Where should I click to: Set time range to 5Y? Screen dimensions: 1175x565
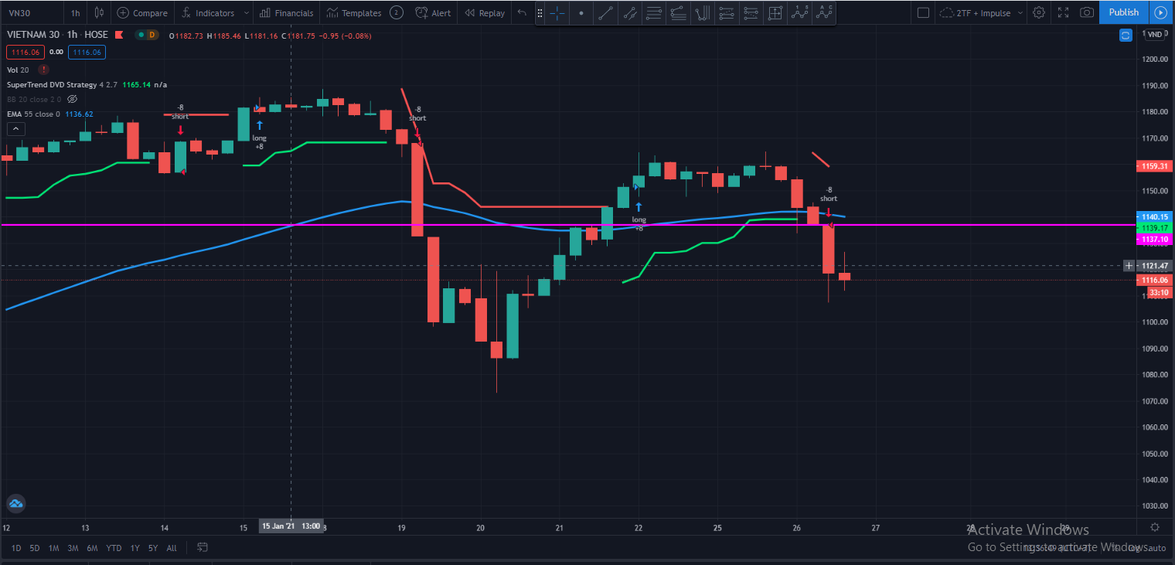[154, 548]
